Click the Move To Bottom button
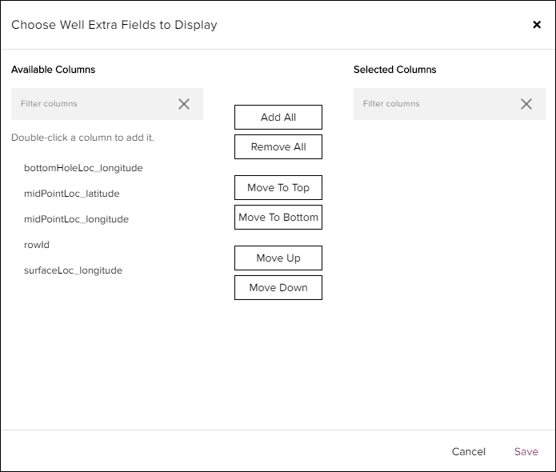556x472 pixels. 278,218
